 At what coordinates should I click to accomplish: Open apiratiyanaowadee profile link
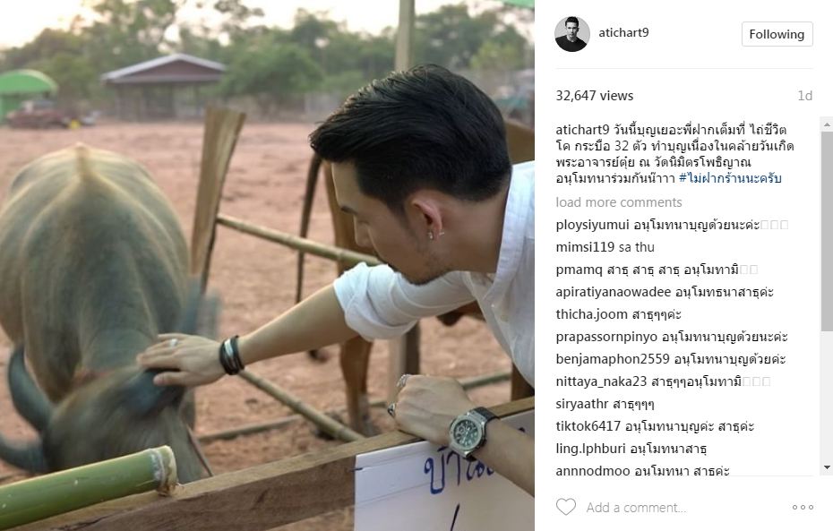[x=613, y=292]
